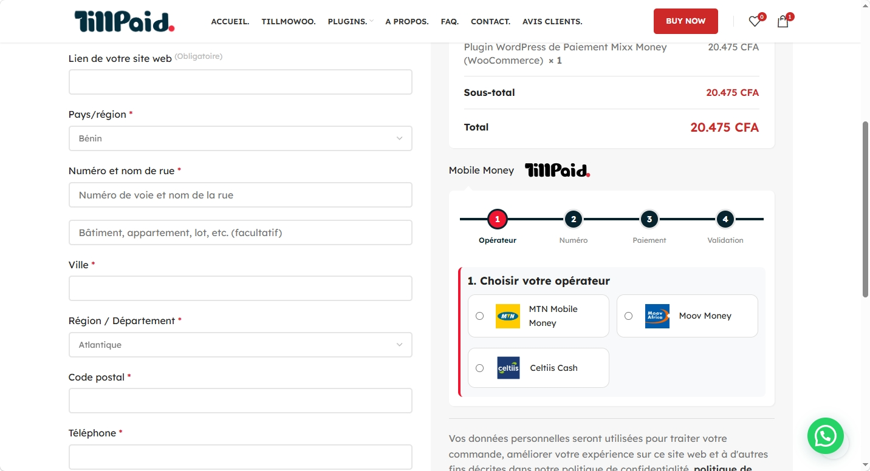Open FAQ menu item

[450, 21]
